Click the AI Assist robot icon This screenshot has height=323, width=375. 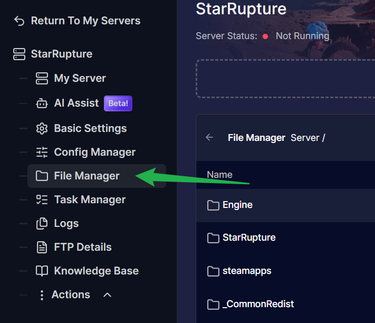tap(42, 103)
